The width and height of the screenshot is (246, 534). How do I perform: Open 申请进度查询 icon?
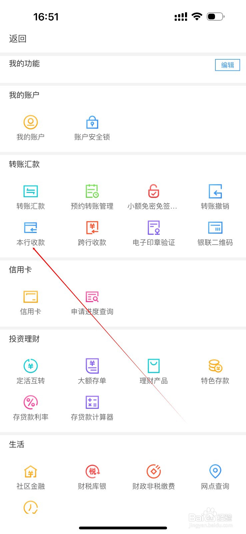tap(92, 297)
